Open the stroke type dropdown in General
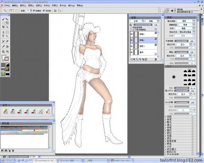The width and height of the screenshot is (204, 163). tap(187, 25)
